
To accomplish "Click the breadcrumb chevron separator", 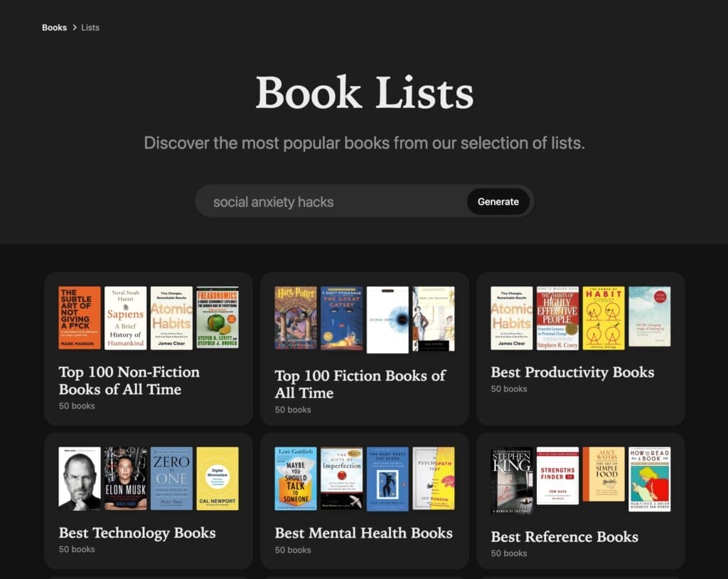I will point(74,28).
